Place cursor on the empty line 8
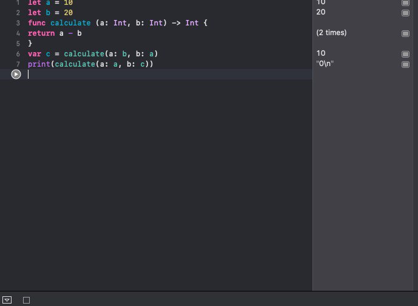The height and width of the screenshot is (306, 418). coord(169,75)
